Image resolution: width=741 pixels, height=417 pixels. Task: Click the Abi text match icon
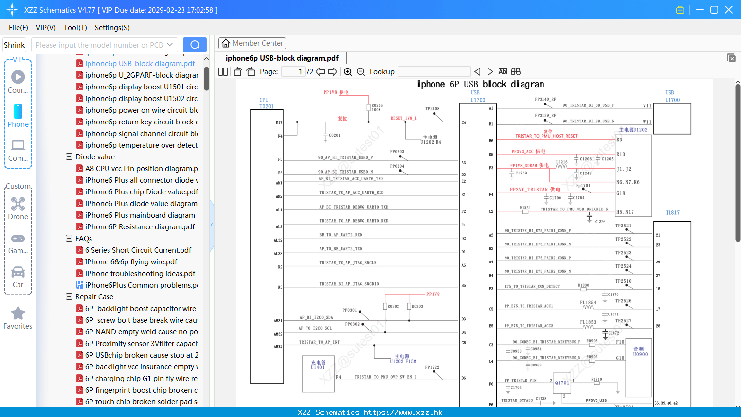click(x=503, y=71)
